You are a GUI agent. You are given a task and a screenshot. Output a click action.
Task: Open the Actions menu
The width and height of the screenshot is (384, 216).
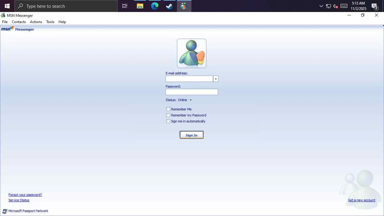pyautogui.click(x=36, y=22)
